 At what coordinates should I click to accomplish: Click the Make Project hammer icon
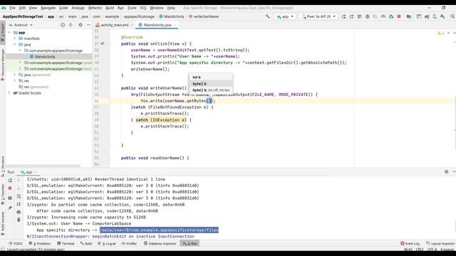267,16
